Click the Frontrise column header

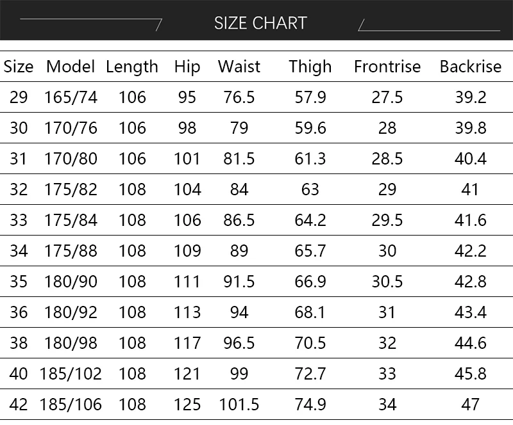pos(387,67)
